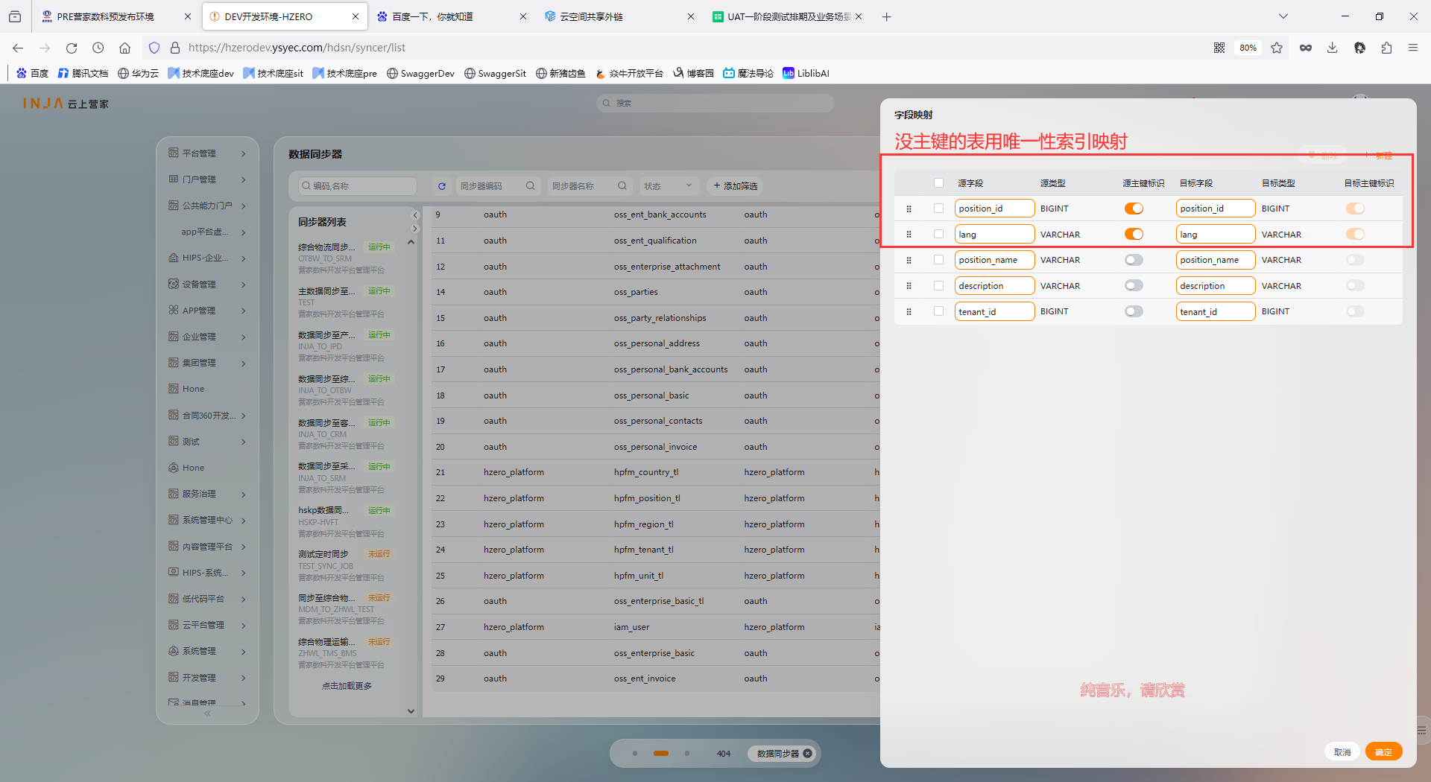The image size is (1431, 782).
Task: Click the browser back arrow
Action: pos(18,48)
